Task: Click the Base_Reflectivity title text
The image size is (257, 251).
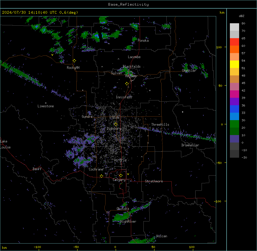Action: 128,4
